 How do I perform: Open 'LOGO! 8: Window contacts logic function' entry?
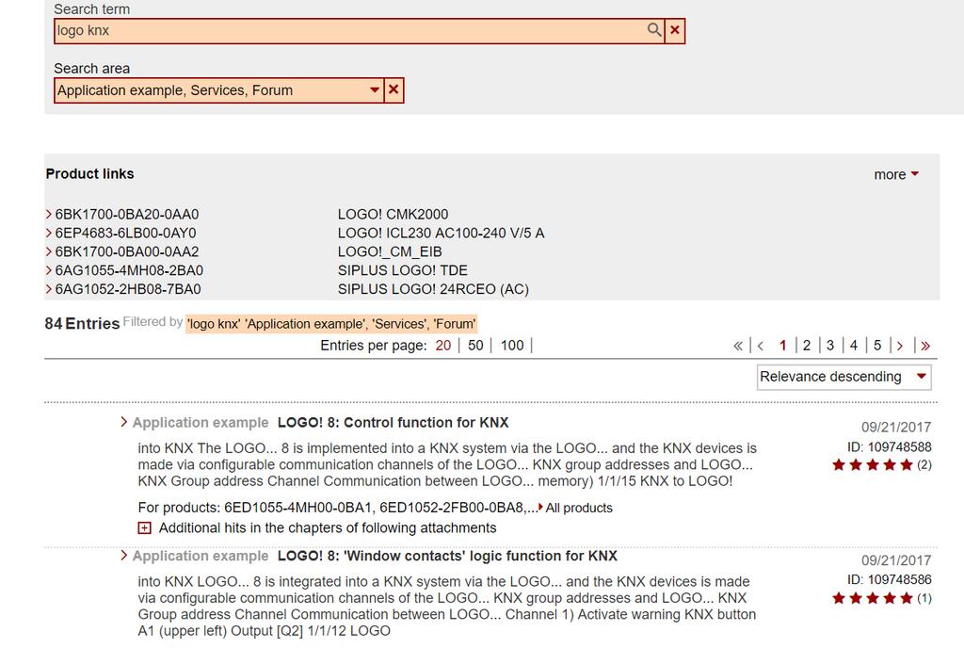(x=447, y=556)
